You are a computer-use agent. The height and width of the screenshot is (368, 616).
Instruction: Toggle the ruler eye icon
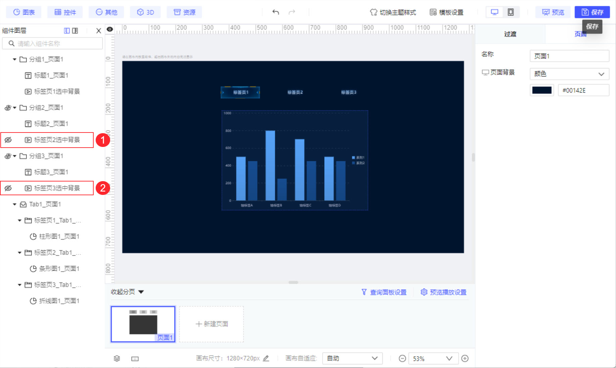pos(110,29)
